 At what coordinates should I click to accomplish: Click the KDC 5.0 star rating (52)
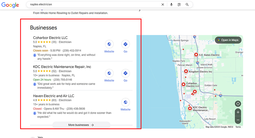pyautogui.click(x=45, y=71)
